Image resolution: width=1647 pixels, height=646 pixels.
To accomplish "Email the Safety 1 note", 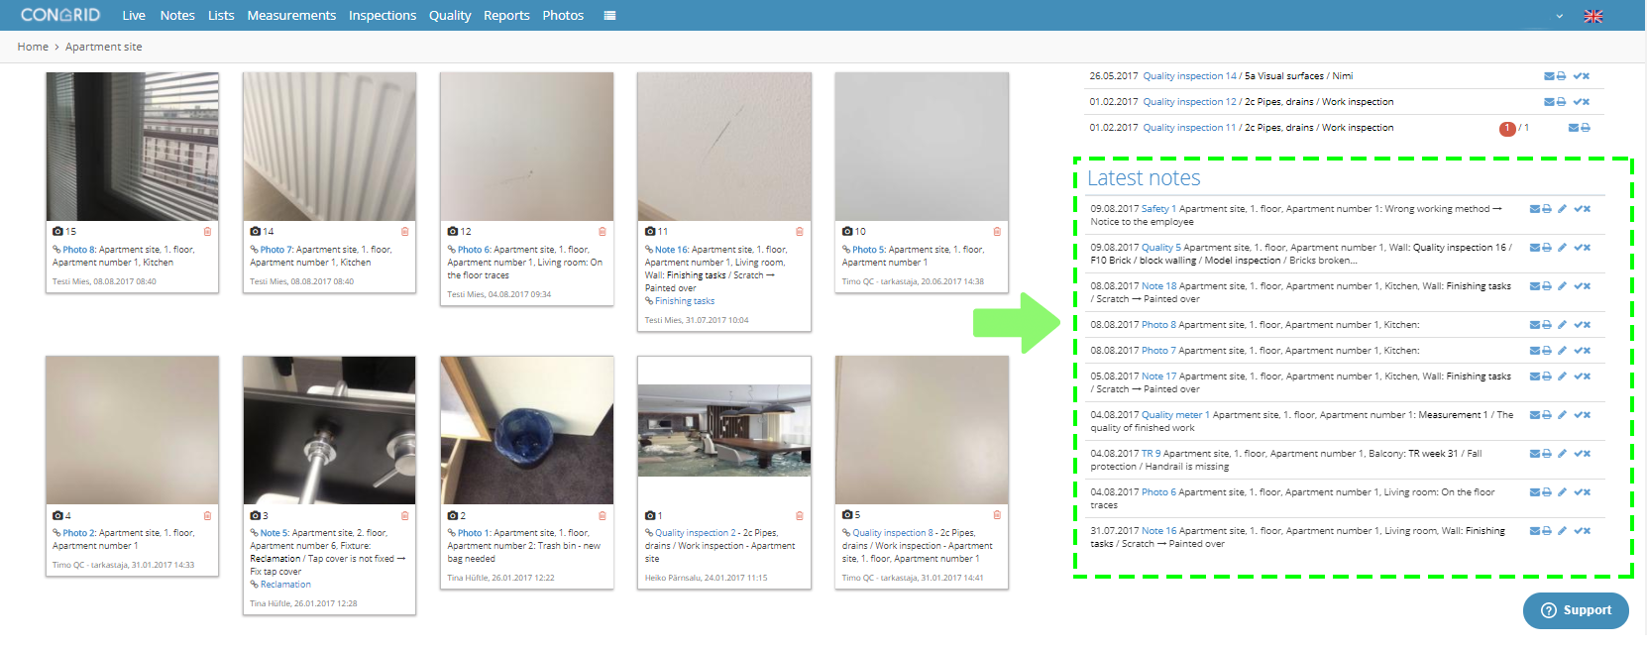I will pyautogui.click(x=1535, y=209).
